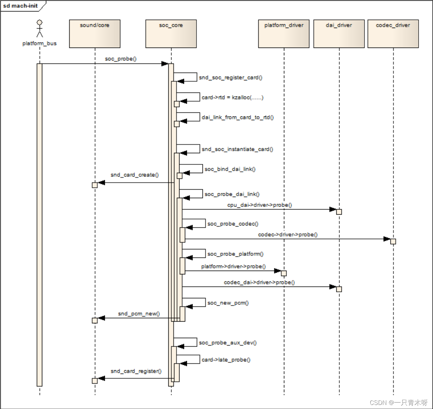The height and width of the screenshot is (409, 433).
Task: Select the dai_driver lifeline box
Action: [x=339, y=33]
